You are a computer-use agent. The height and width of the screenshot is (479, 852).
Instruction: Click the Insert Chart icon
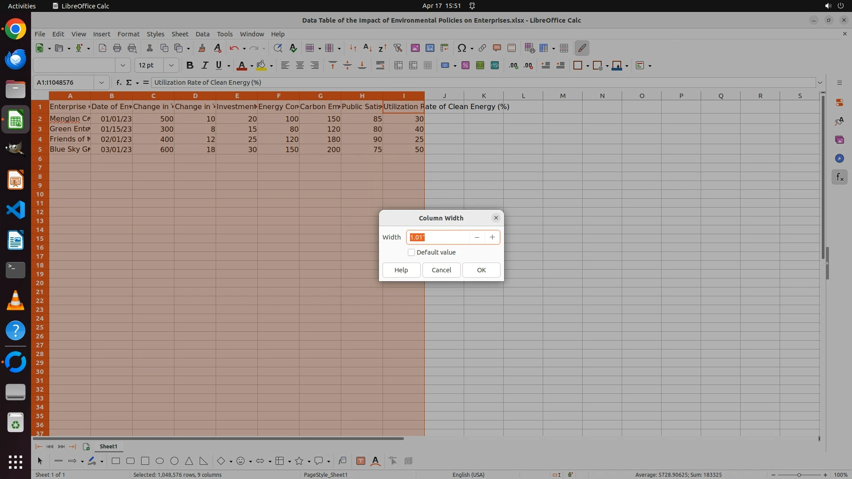(430, 48)
